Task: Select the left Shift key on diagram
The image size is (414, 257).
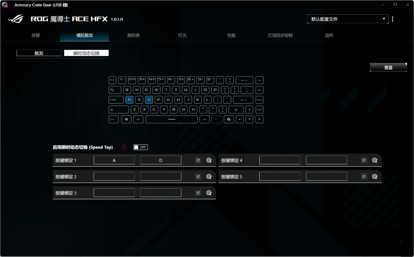Action: (118, 110)
